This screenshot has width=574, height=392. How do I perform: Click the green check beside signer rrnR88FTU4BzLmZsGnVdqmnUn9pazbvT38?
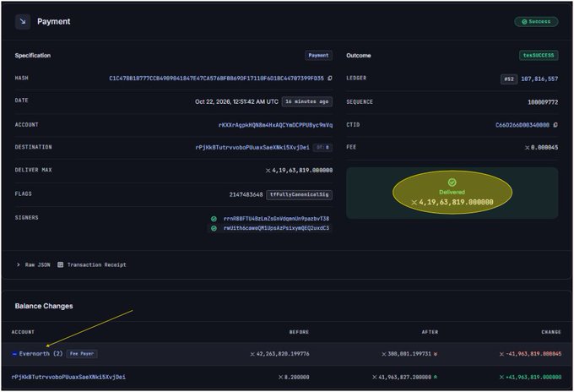coord(214,219)
